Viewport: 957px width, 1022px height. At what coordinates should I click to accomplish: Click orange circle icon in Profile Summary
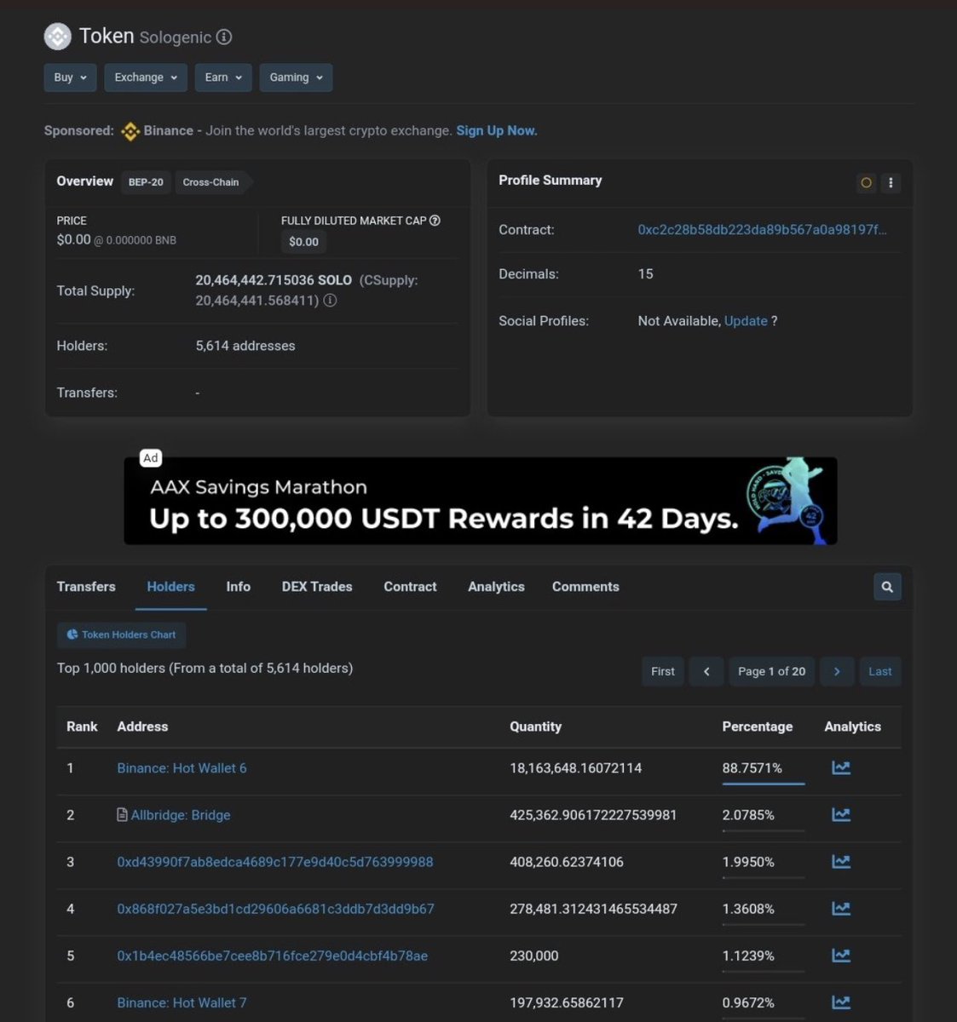tap(866, 182)
